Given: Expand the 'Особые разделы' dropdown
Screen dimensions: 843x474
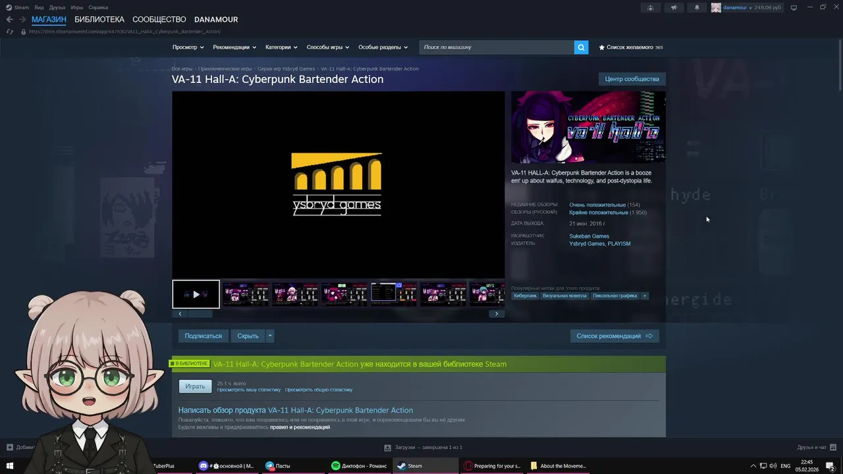Looking at the screenshot, I should (x=383, y=47).
